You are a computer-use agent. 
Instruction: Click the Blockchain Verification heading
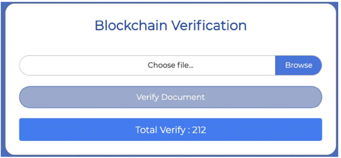tap(170, 25)
